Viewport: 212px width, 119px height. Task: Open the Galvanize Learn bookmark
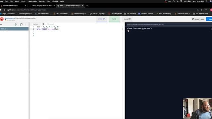(x=183, y=14)
